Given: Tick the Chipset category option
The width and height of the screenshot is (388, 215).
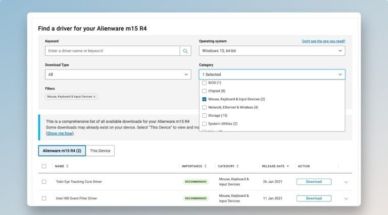Looking at the screenshot, I should 204,91.
